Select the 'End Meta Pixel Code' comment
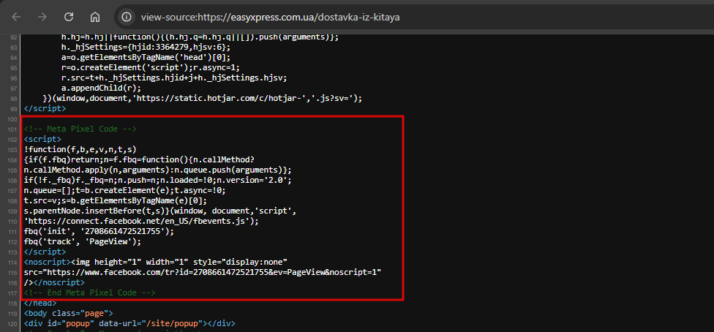This screenshot has height=332, width=714. coord(90,293)
